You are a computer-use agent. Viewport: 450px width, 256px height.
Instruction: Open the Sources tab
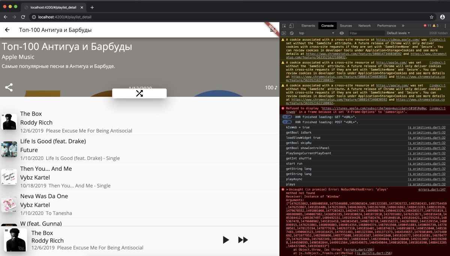346,26
